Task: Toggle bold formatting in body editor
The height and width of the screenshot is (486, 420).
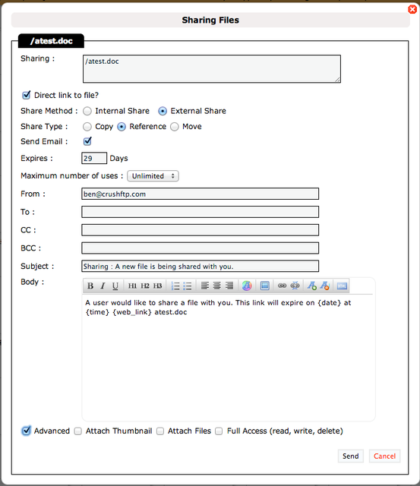Action: click(90, 286)
